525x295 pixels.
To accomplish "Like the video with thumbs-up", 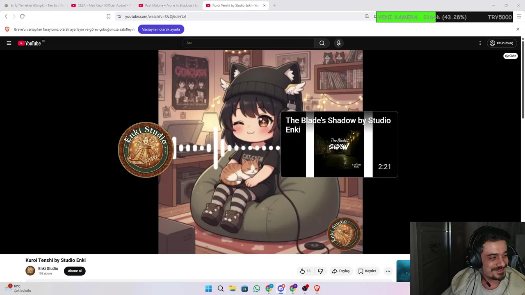I will (305, 271).
